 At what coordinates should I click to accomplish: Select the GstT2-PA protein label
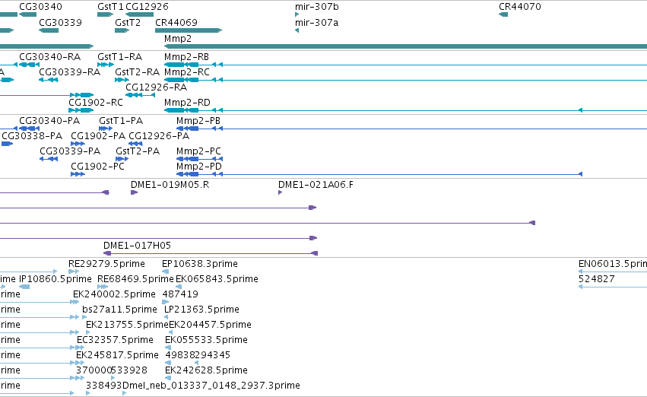click(138, 151)
